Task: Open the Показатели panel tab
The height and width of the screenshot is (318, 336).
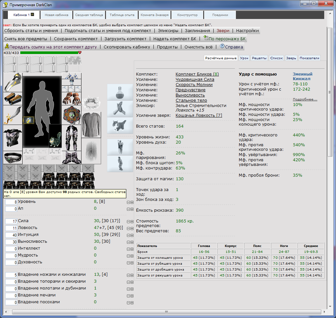Action: point(309,58)
